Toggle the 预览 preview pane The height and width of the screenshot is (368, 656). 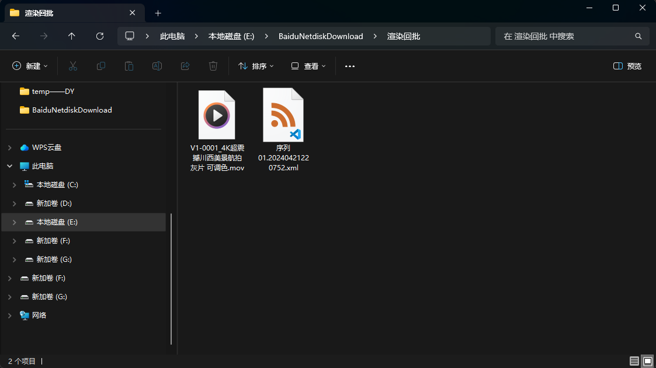point(627,66)
